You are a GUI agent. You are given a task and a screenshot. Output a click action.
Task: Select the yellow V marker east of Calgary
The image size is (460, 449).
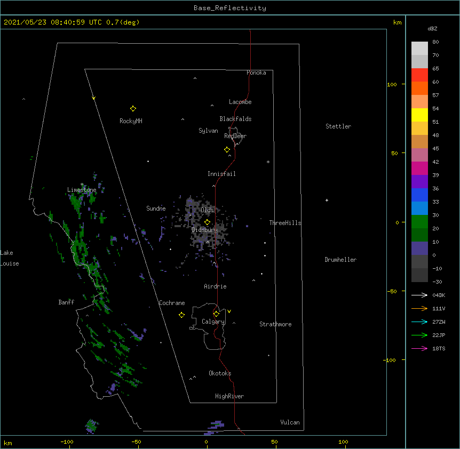click(x=229, y=311)
